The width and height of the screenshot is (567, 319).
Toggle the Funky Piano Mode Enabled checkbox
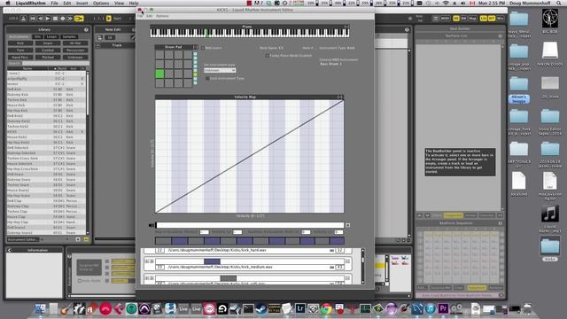pos(268,55)
